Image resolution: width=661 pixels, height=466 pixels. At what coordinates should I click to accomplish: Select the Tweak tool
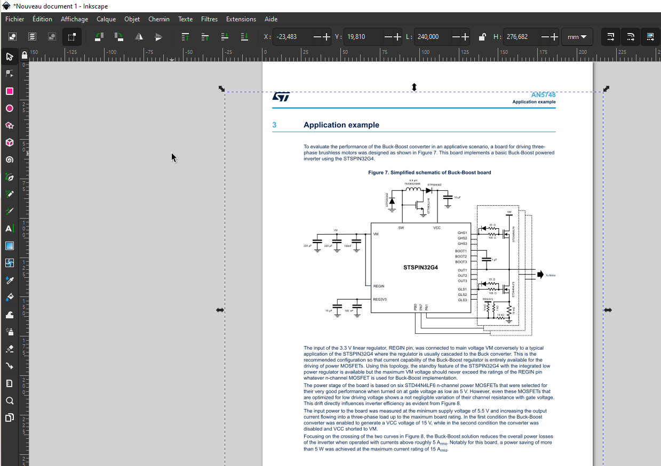[x=9, y=315]
